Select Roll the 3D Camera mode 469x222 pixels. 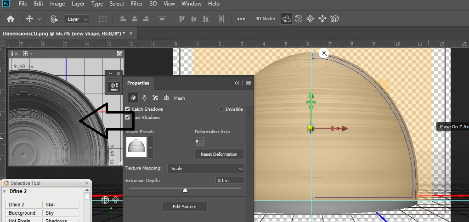click(298, 19)
